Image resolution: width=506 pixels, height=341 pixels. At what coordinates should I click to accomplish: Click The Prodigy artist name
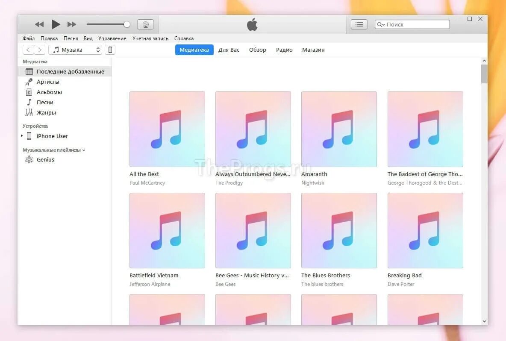tap(229, 182)
